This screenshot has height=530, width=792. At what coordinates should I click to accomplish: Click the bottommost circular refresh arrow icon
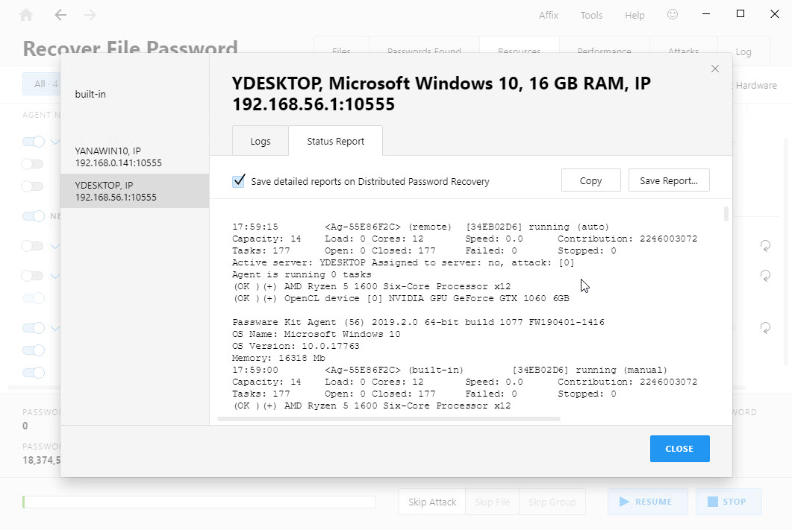(765, 327)
